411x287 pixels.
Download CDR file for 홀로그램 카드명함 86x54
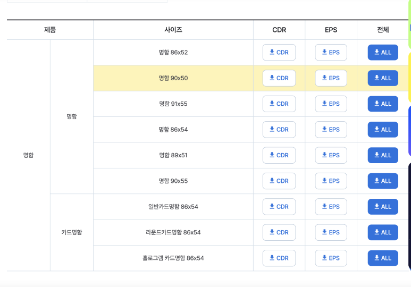[279, 258]
